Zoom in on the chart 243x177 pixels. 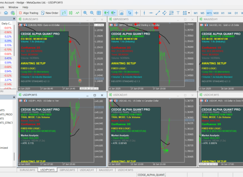pyautogui.click(x=85, y=13)
